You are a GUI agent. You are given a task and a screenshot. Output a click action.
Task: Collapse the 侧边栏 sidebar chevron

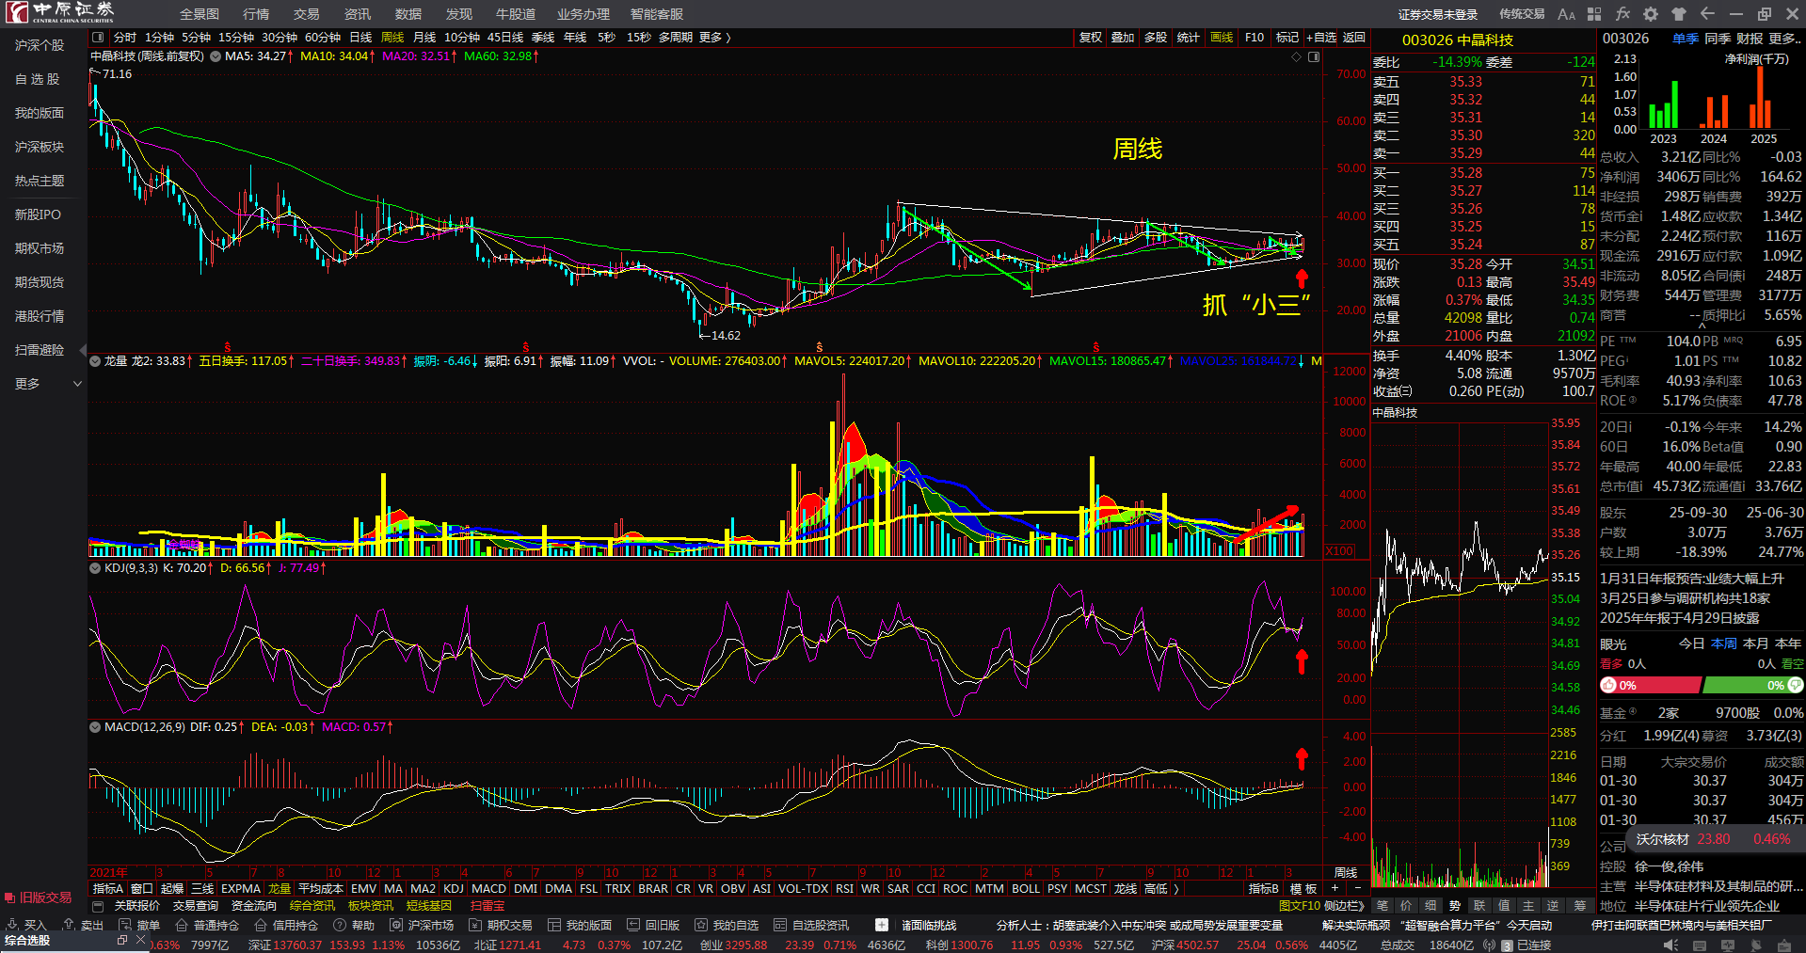pyautogui.click(x=1364, y=906)
